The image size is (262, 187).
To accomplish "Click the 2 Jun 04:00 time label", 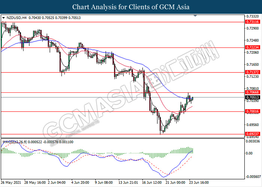I will (57, 183).
